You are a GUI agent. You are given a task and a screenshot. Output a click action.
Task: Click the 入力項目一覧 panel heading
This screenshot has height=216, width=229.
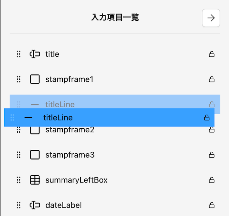115,17
